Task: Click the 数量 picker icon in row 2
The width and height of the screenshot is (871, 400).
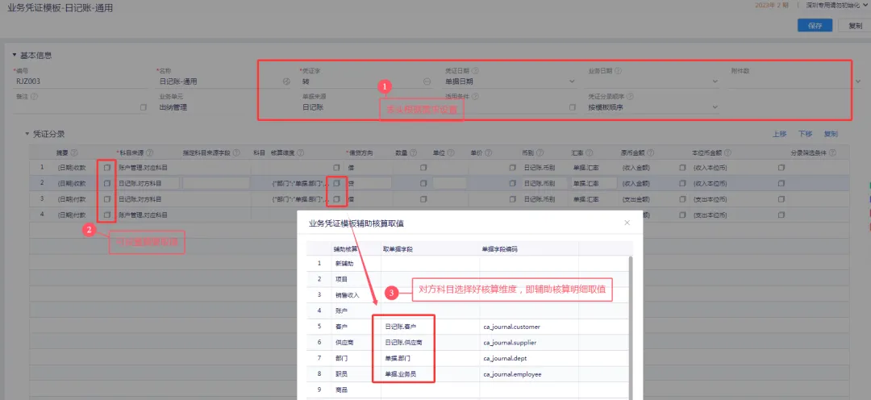Action: pyautogui.click(x=423, y=183)
